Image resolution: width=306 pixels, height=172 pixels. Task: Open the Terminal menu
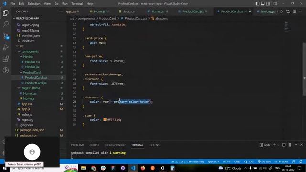click(77, 4)
